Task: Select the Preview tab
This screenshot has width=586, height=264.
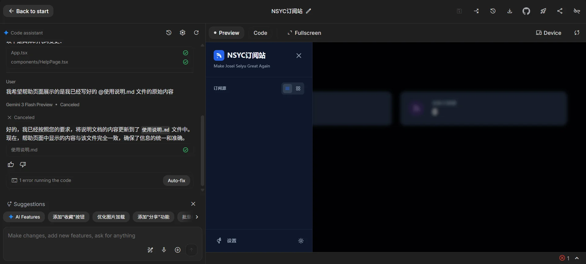Action: pyautogui.click(x=226, y=33)
